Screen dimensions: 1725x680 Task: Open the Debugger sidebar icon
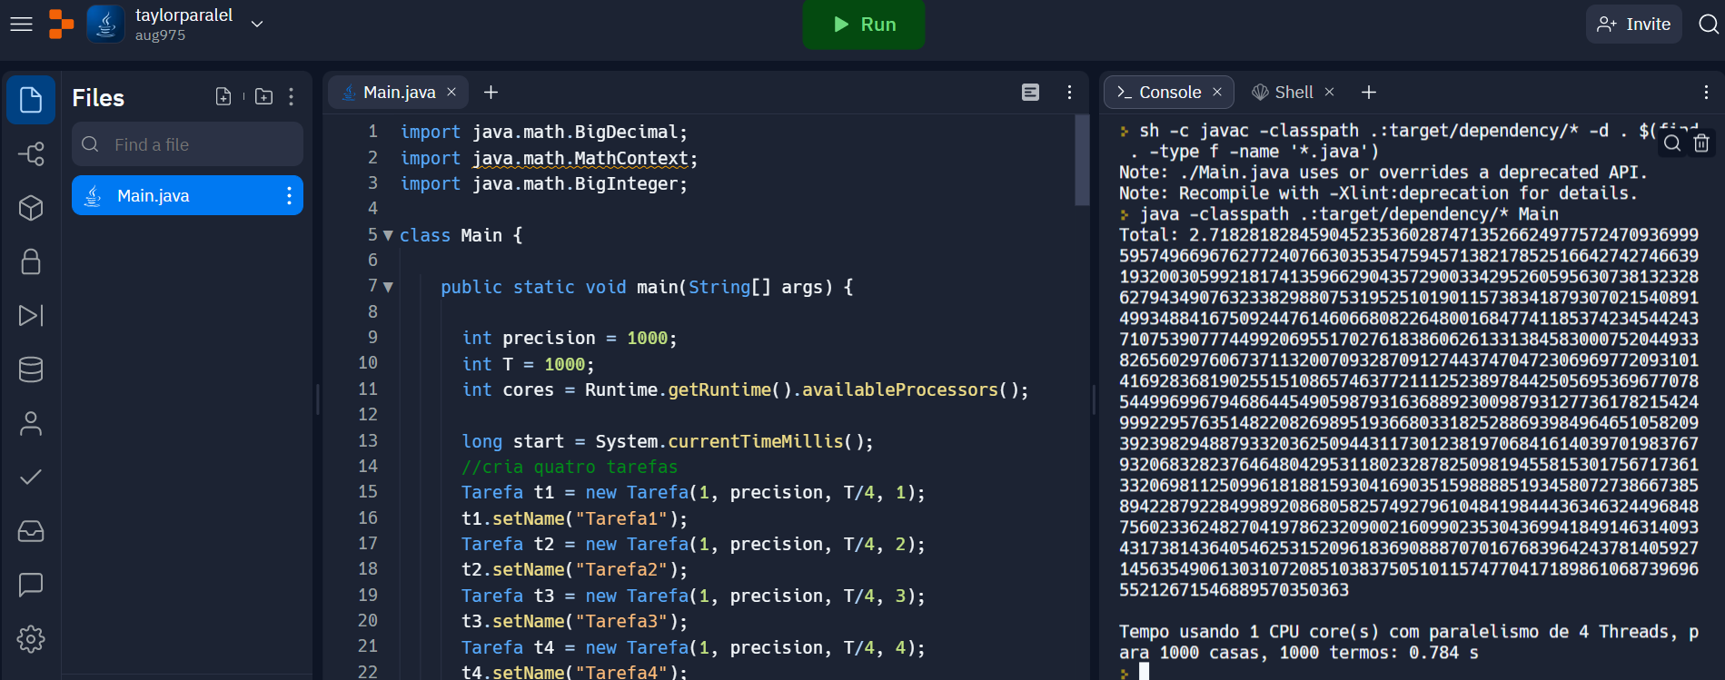click(x=31, y=315)
